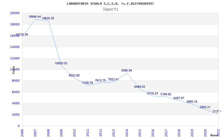Click the 8000 y-axis tick label

click(x=15, y=81)
